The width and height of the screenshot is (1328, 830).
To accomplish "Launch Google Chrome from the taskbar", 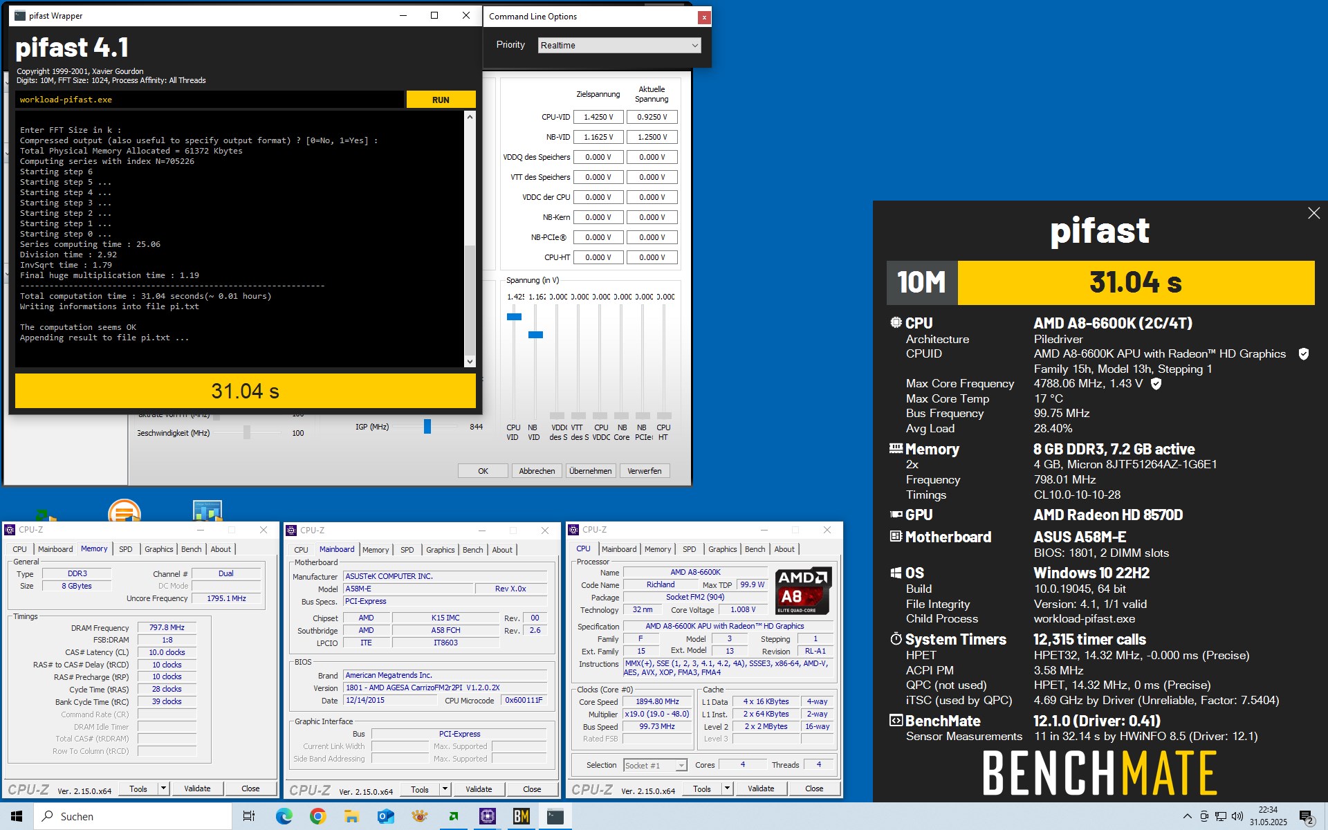I will pyautogui.click(x=317, y=816).
